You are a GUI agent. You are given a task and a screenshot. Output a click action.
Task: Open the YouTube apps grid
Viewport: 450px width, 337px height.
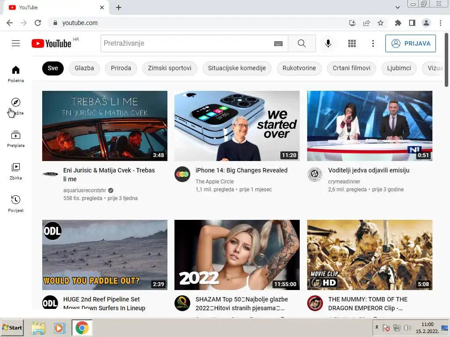click(352, 43)
